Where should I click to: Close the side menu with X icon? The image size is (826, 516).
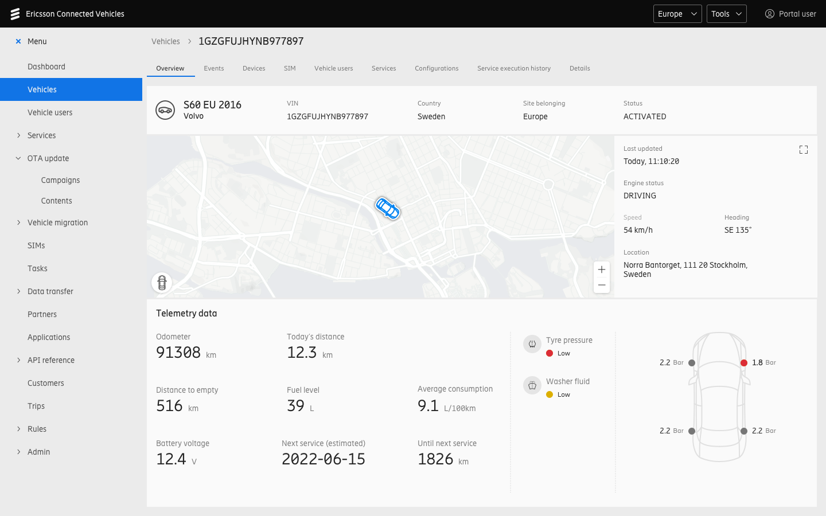(18, 41)
